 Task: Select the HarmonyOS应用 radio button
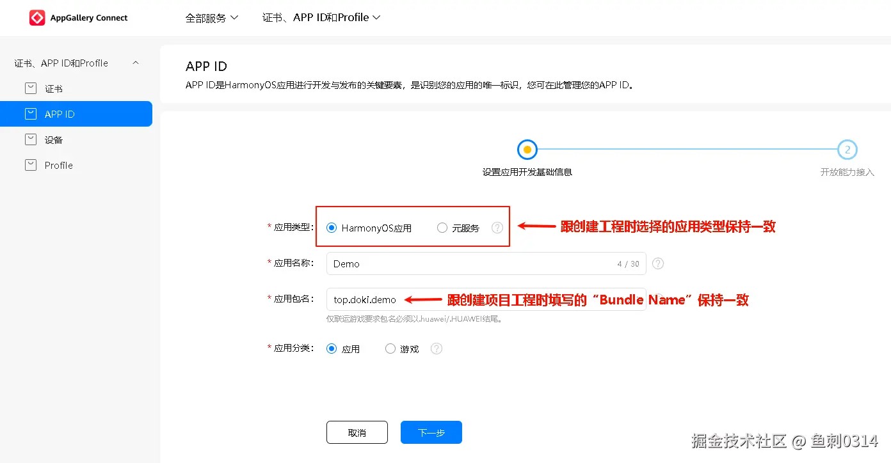[332, 228]
